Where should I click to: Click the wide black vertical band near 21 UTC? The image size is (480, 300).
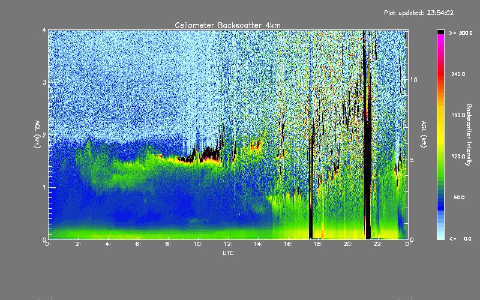[367, 134]
